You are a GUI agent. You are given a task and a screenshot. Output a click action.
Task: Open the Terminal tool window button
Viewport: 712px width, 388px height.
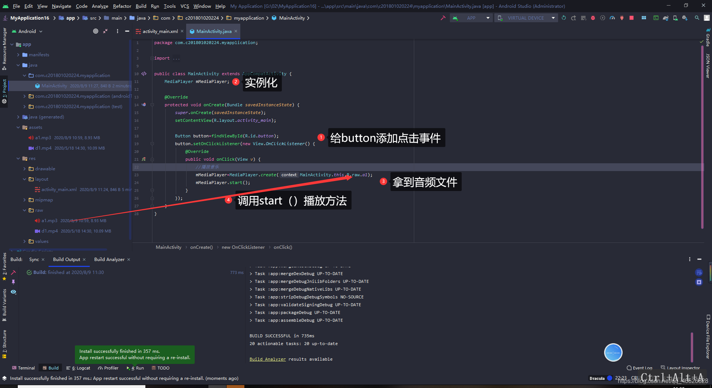pyautogui.click(x=23, y=368)
